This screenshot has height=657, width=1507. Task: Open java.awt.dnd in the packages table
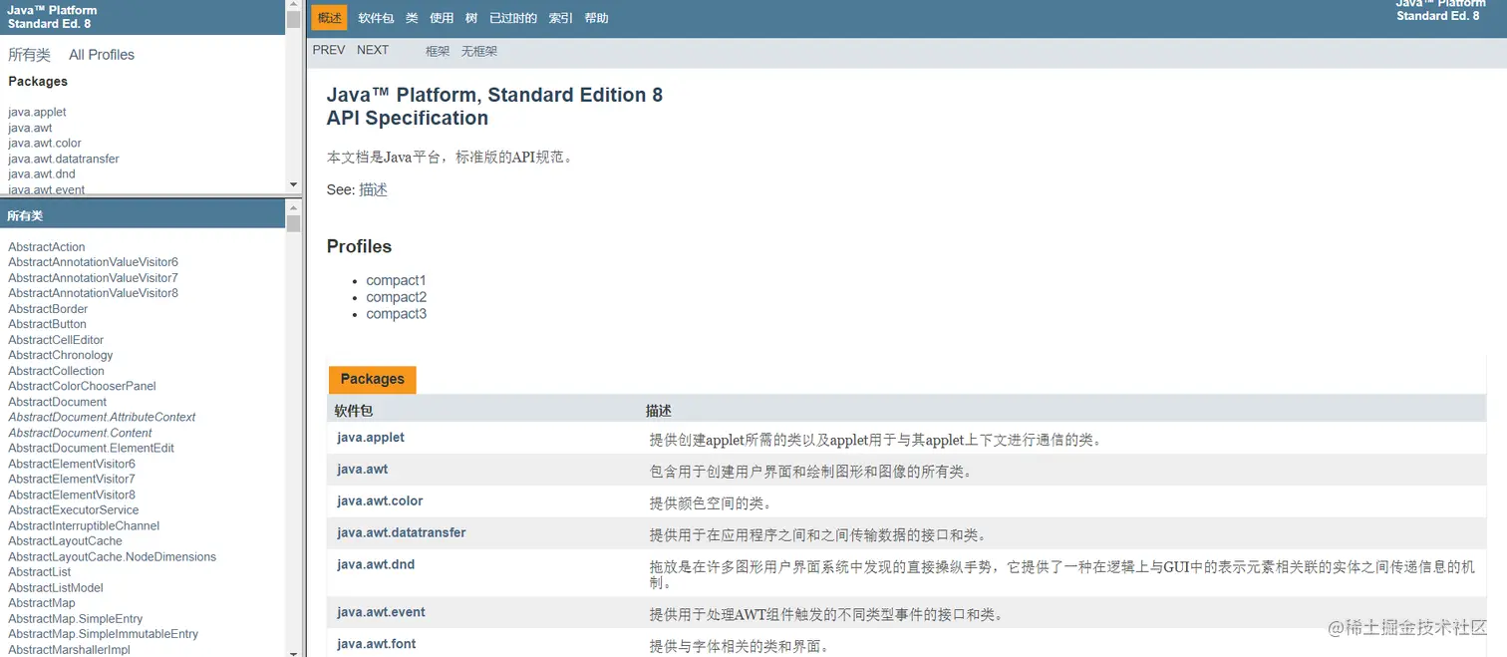pos(376,564)
